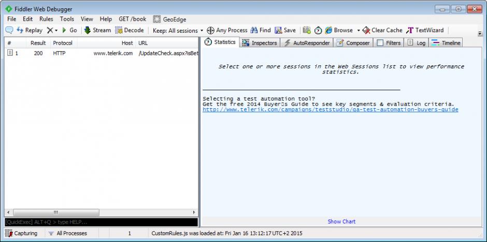Click the 200 result cell
Screen dimensions: 487x242
pos(38,53)
